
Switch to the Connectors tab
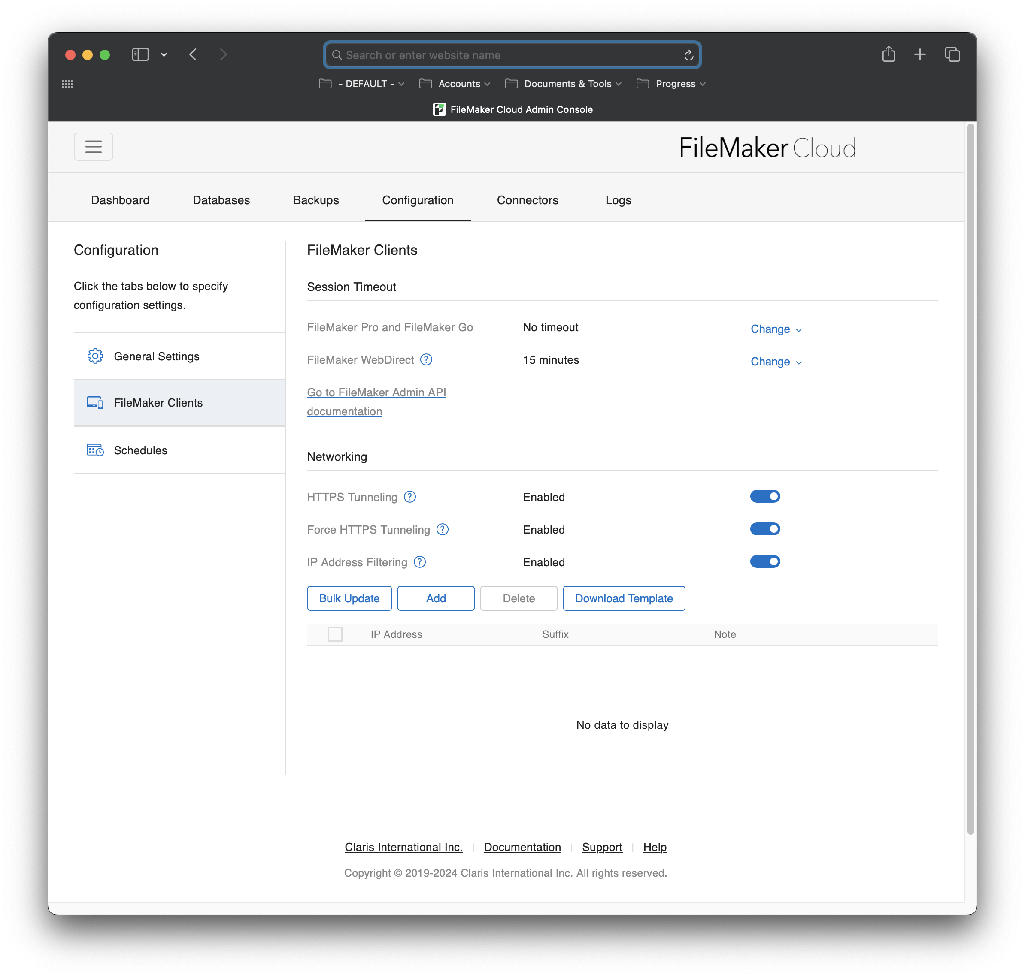tap(528, 199)
